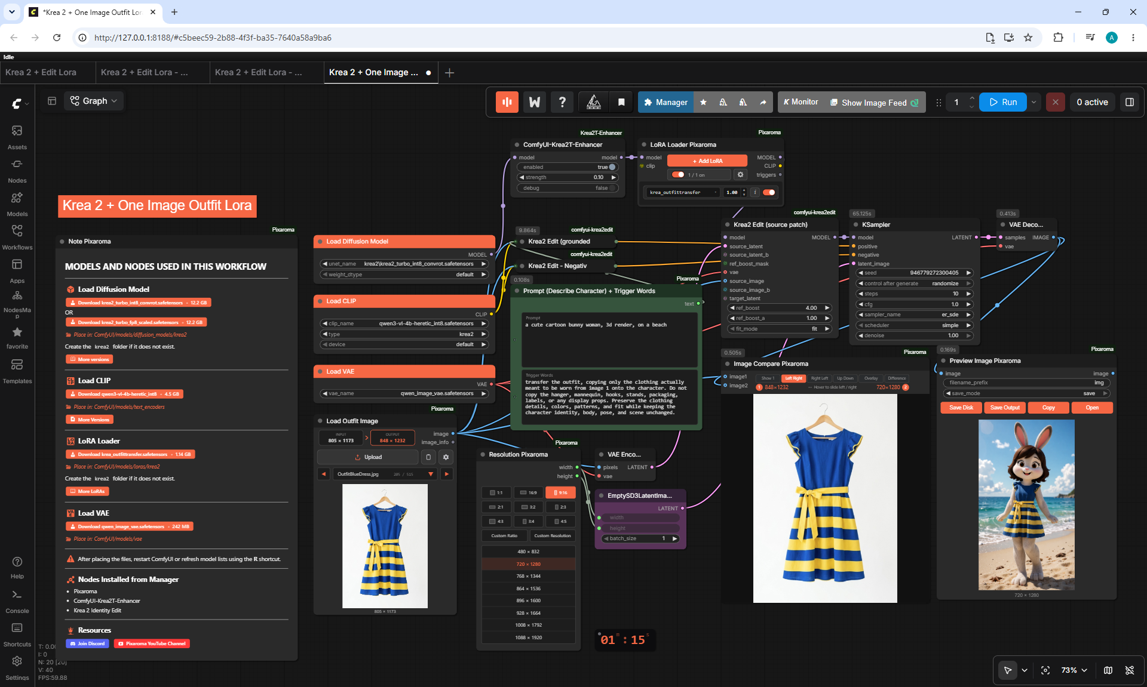The height and width of the screenshot is (687, 1147).
Task: Click the Join Discord link button
Action: click(x=87, y=643)
